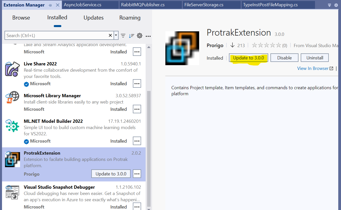
Task: Select the Snapshot Debugger extension icon
Action: (12, 192)
